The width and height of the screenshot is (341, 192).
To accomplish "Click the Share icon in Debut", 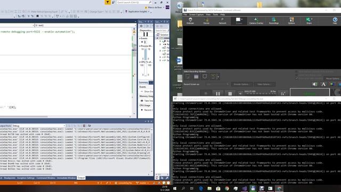I will coord(309,21).
